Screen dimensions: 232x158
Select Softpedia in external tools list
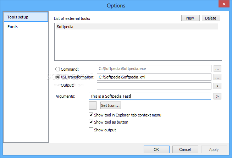[x=137, y=27]
